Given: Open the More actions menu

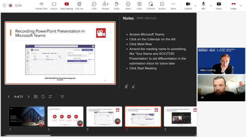Looking at the screenshot, I should pos(173,6).
